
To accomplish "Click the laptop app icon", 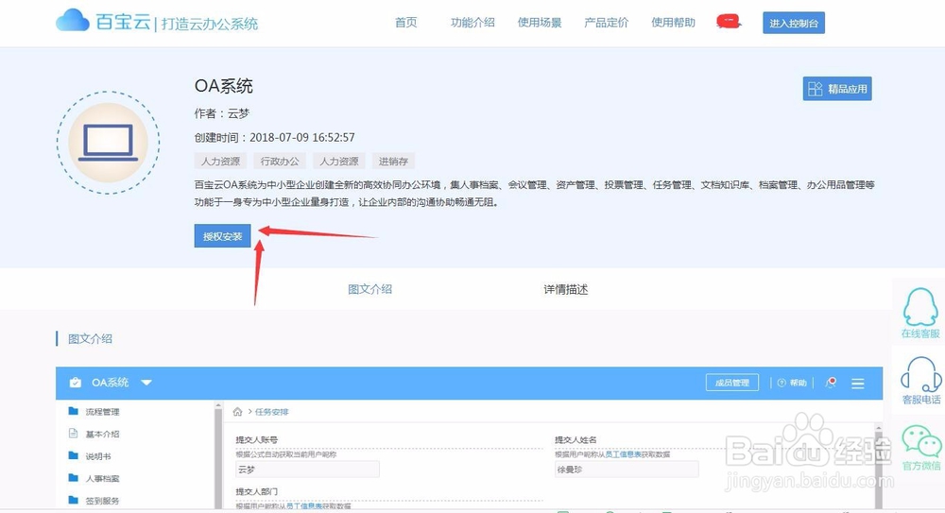I will [108, 143].
